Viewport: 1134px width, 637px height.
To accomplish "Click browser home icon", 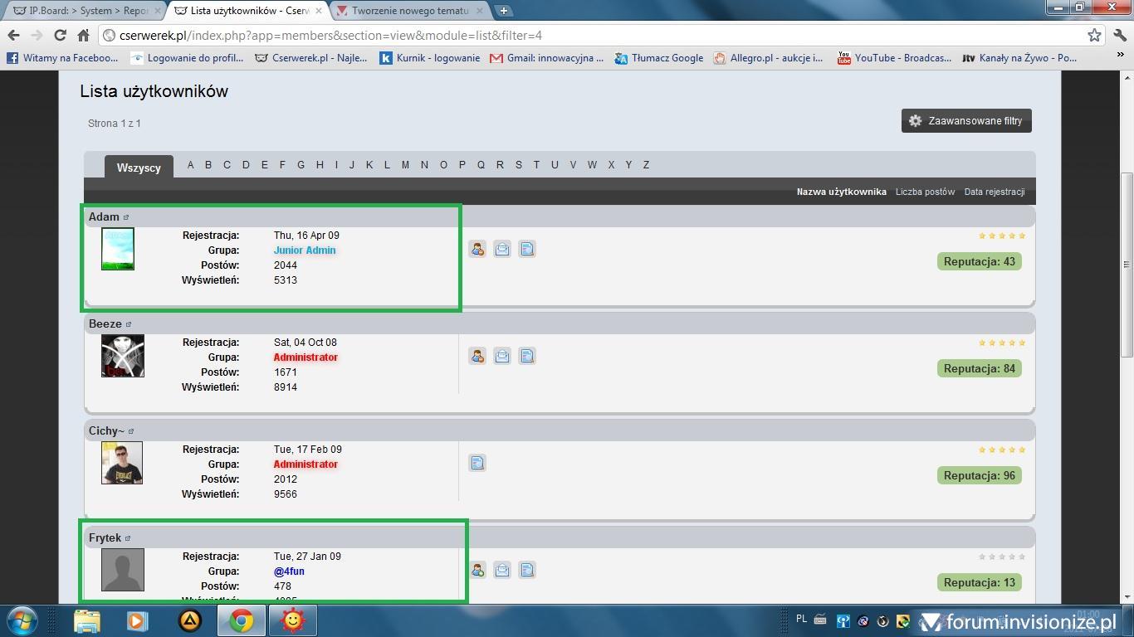I will (x=83, y=36).
